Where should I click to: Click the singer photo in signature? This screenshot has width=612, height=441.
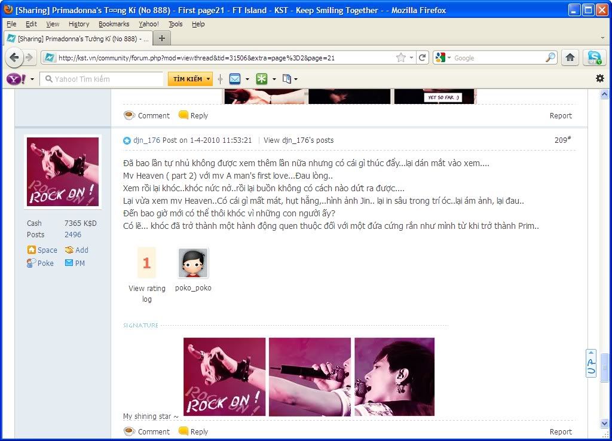click(x=394, y=376)
